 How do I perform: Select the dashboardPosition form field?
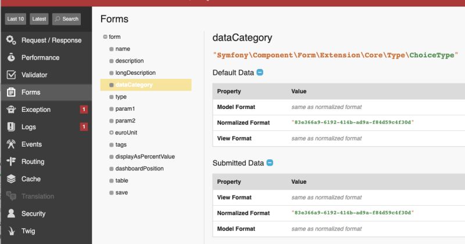point(139,169)
